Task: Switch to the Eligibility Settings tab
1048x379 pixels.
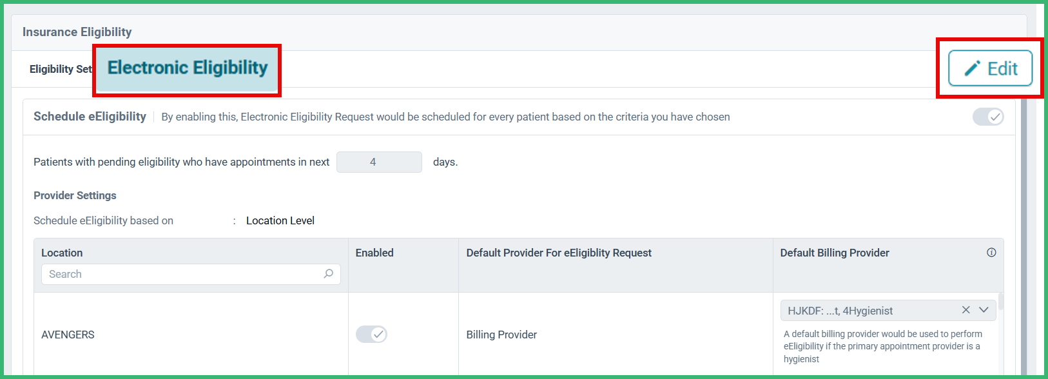Action: tap(61, 69)
